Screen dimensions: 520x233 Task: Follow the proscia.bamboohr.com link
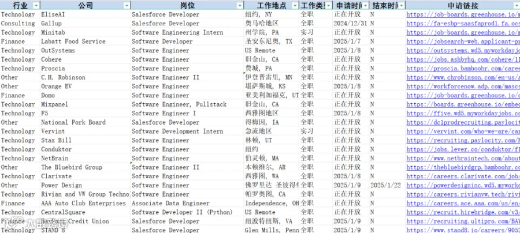point(463,68)
